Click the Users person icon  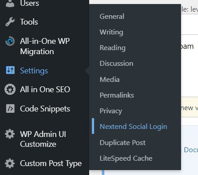[x=10, y=3]
